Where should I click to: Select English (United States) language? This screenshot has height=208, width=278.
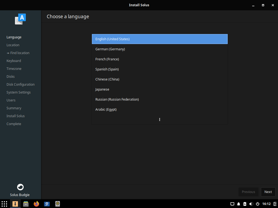click(160, 39)
